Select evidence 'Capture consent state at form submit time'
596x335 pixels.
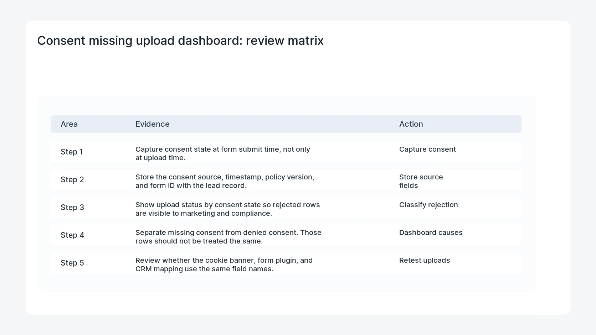223,153
